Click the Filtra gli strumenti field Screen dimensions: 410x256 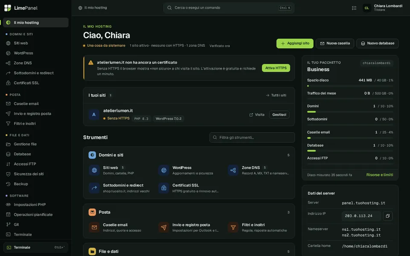252,137
